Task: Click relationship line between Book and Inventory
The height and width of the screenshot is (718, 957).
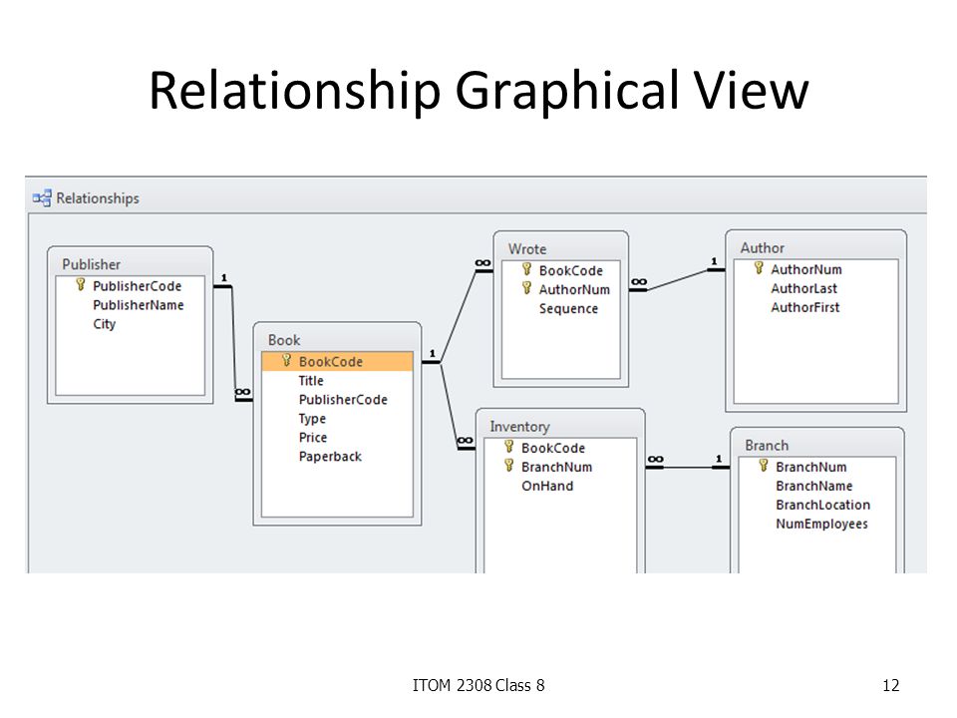Action: (x=449, y=405)
